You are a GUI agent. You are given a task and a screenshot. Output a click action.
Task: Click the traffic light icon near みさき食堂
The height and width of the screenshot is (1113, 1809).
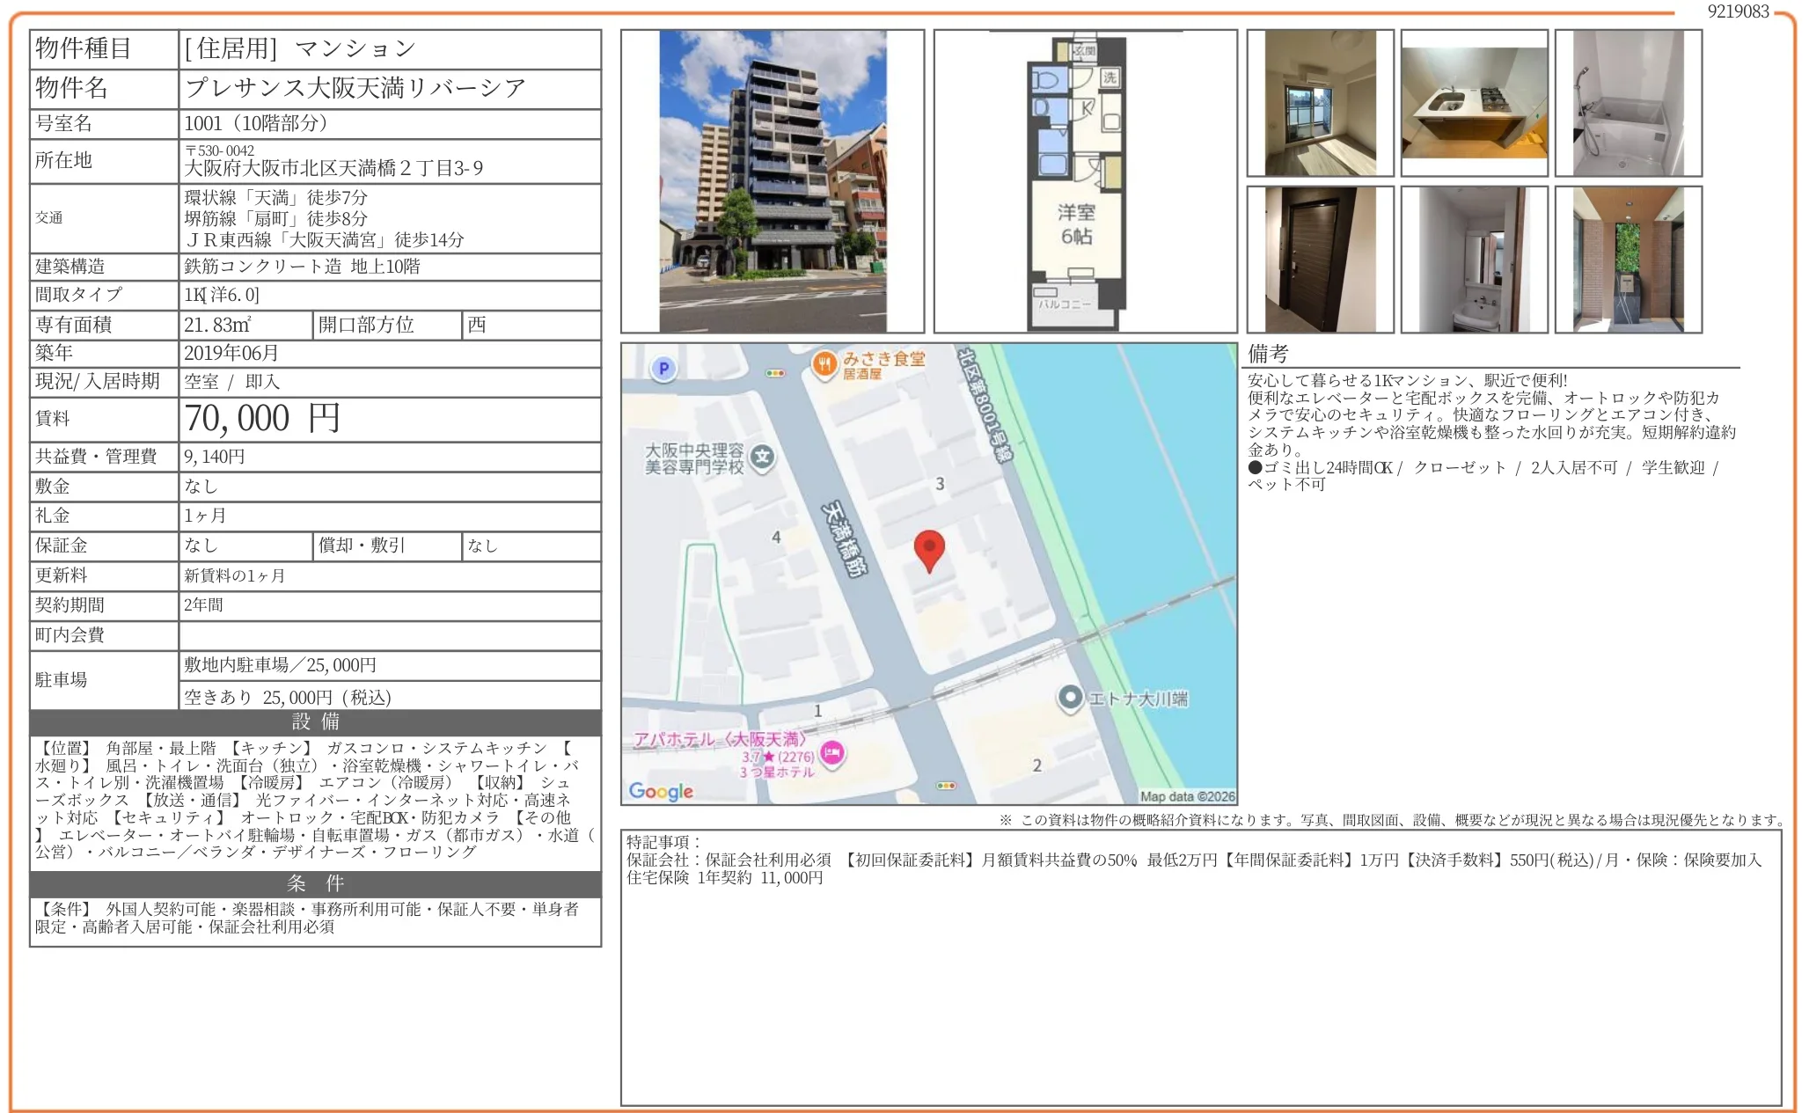click(775, 373)
